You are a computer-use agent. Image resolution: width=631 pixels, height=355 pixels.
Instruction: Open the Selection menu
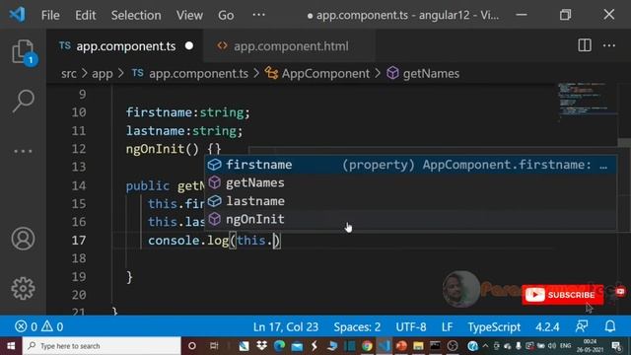[136, 16]
